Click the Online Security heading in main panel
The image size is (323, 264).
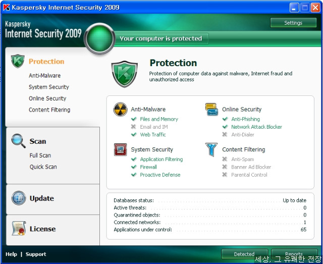242,109
